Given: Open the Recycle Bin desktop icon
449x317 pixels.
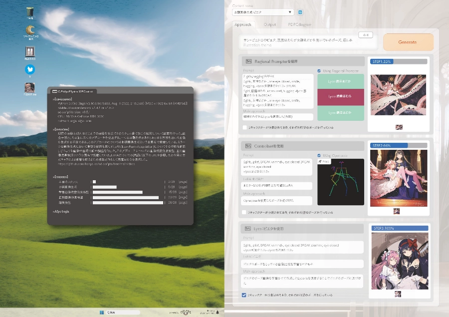Looking at the screenshot, I should point(30,12).
